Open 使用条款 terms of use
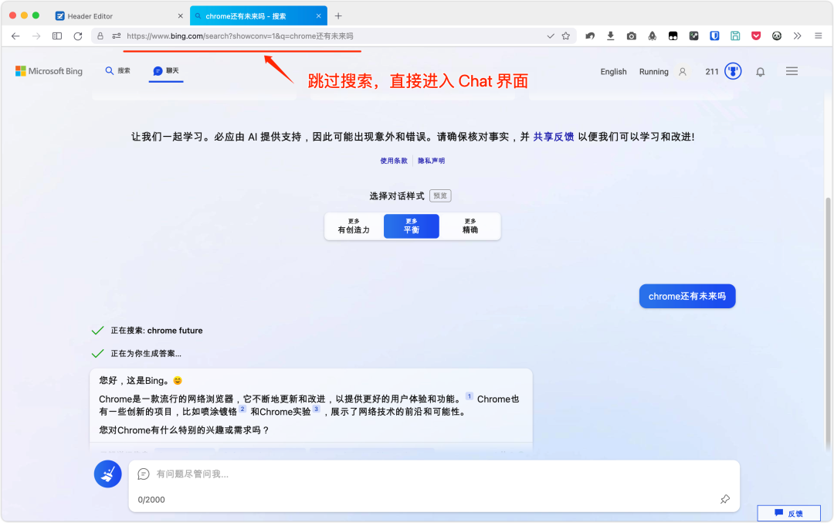 click(394, 161)
